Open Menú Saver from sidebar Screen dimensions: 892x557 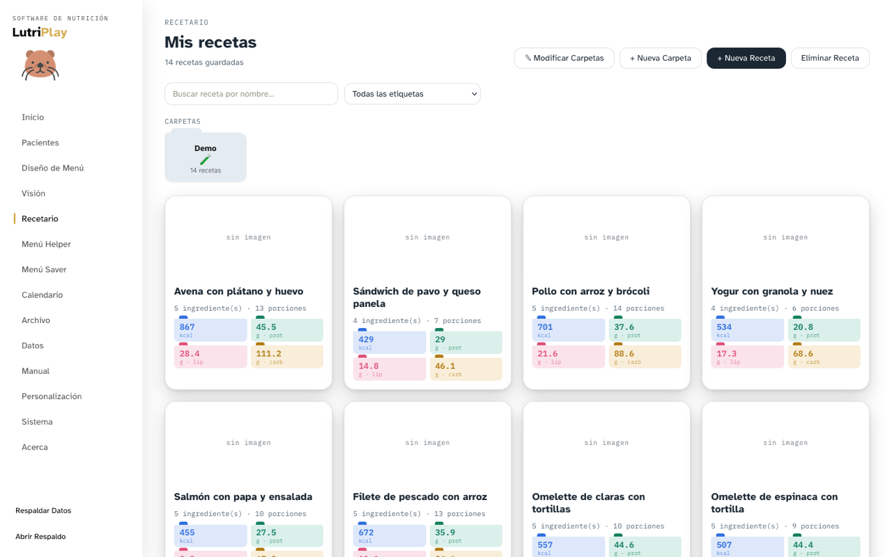(x=44, y=269)
